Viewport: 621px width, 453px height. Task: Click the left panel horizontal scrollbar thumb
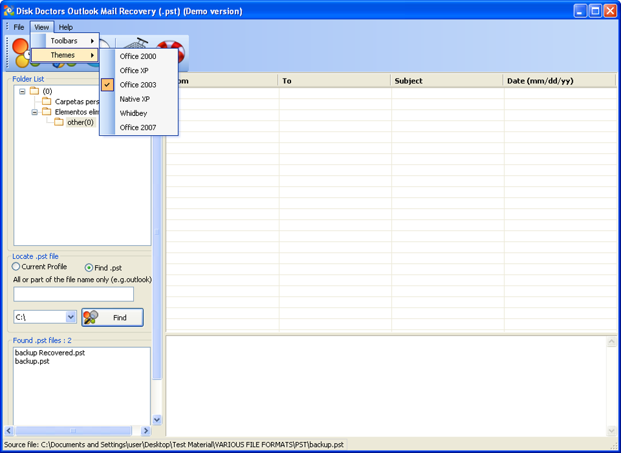73,430
